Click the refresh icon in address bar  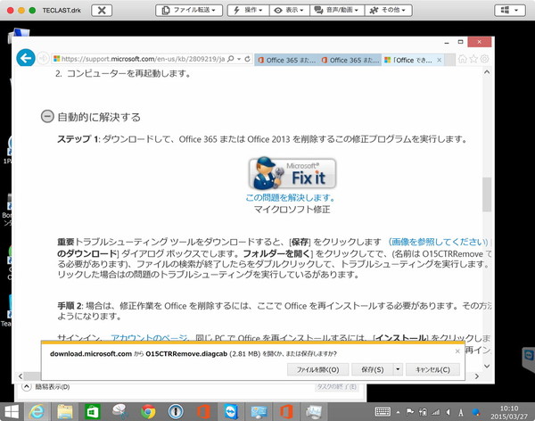tap(248, 59)
